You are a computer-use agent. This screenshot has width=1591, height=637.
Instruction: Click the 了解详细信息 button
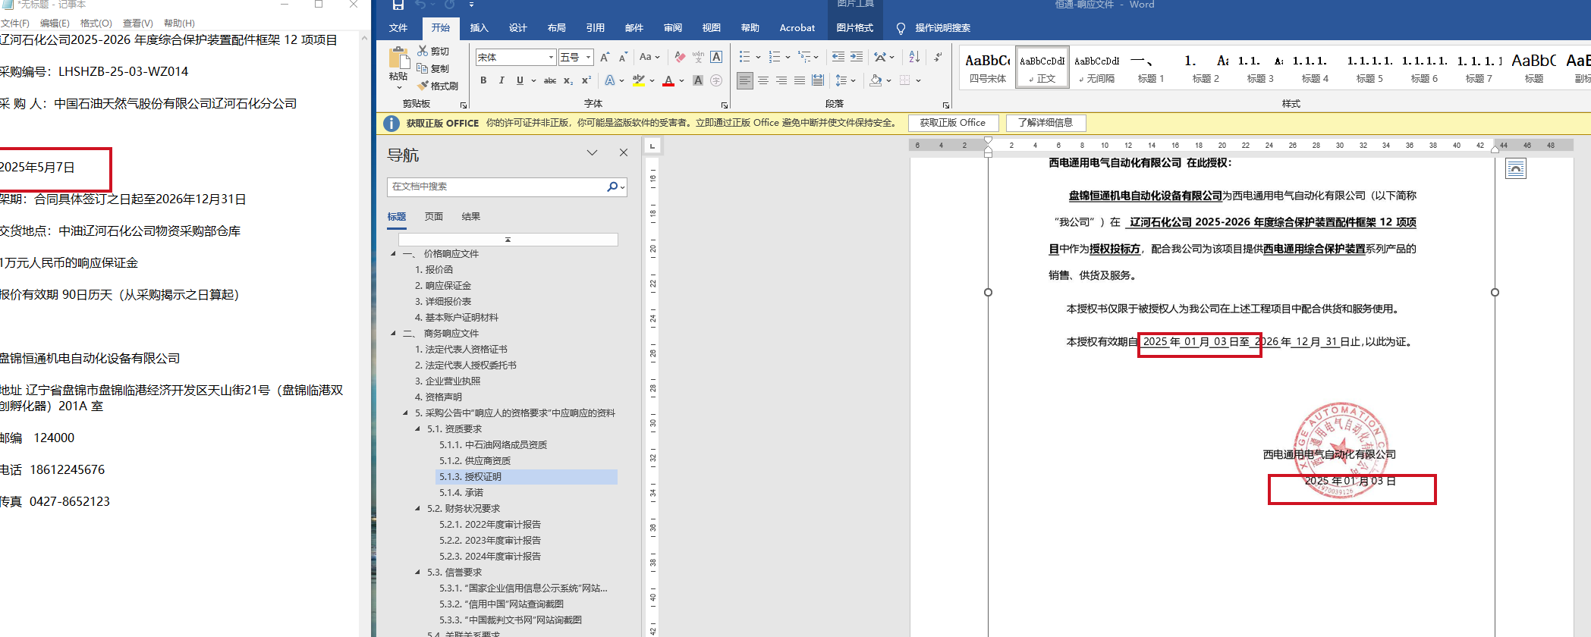pos(1045,123)
